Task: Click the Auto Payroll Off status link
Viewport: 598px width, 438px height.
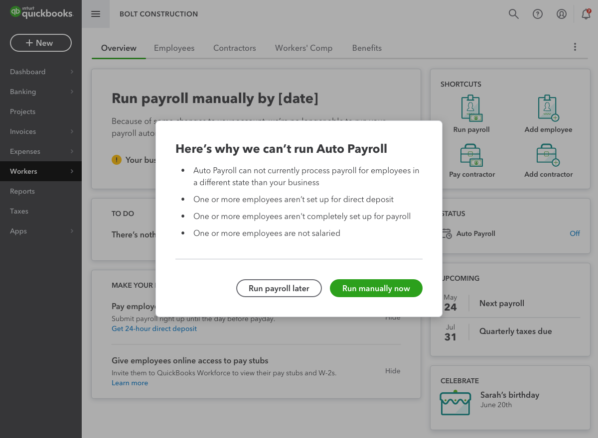Action: tap(575, 233)
